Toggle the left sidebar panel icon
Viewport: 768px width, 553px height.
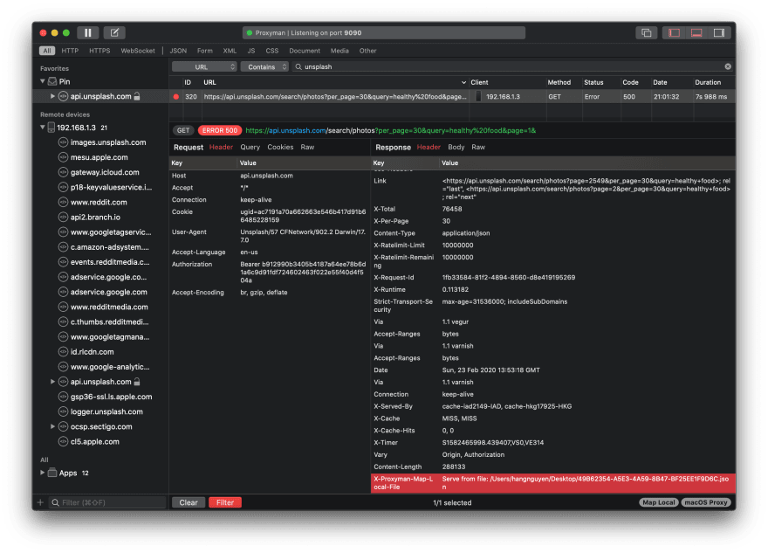pyautogui.click(x=674, y=33)
